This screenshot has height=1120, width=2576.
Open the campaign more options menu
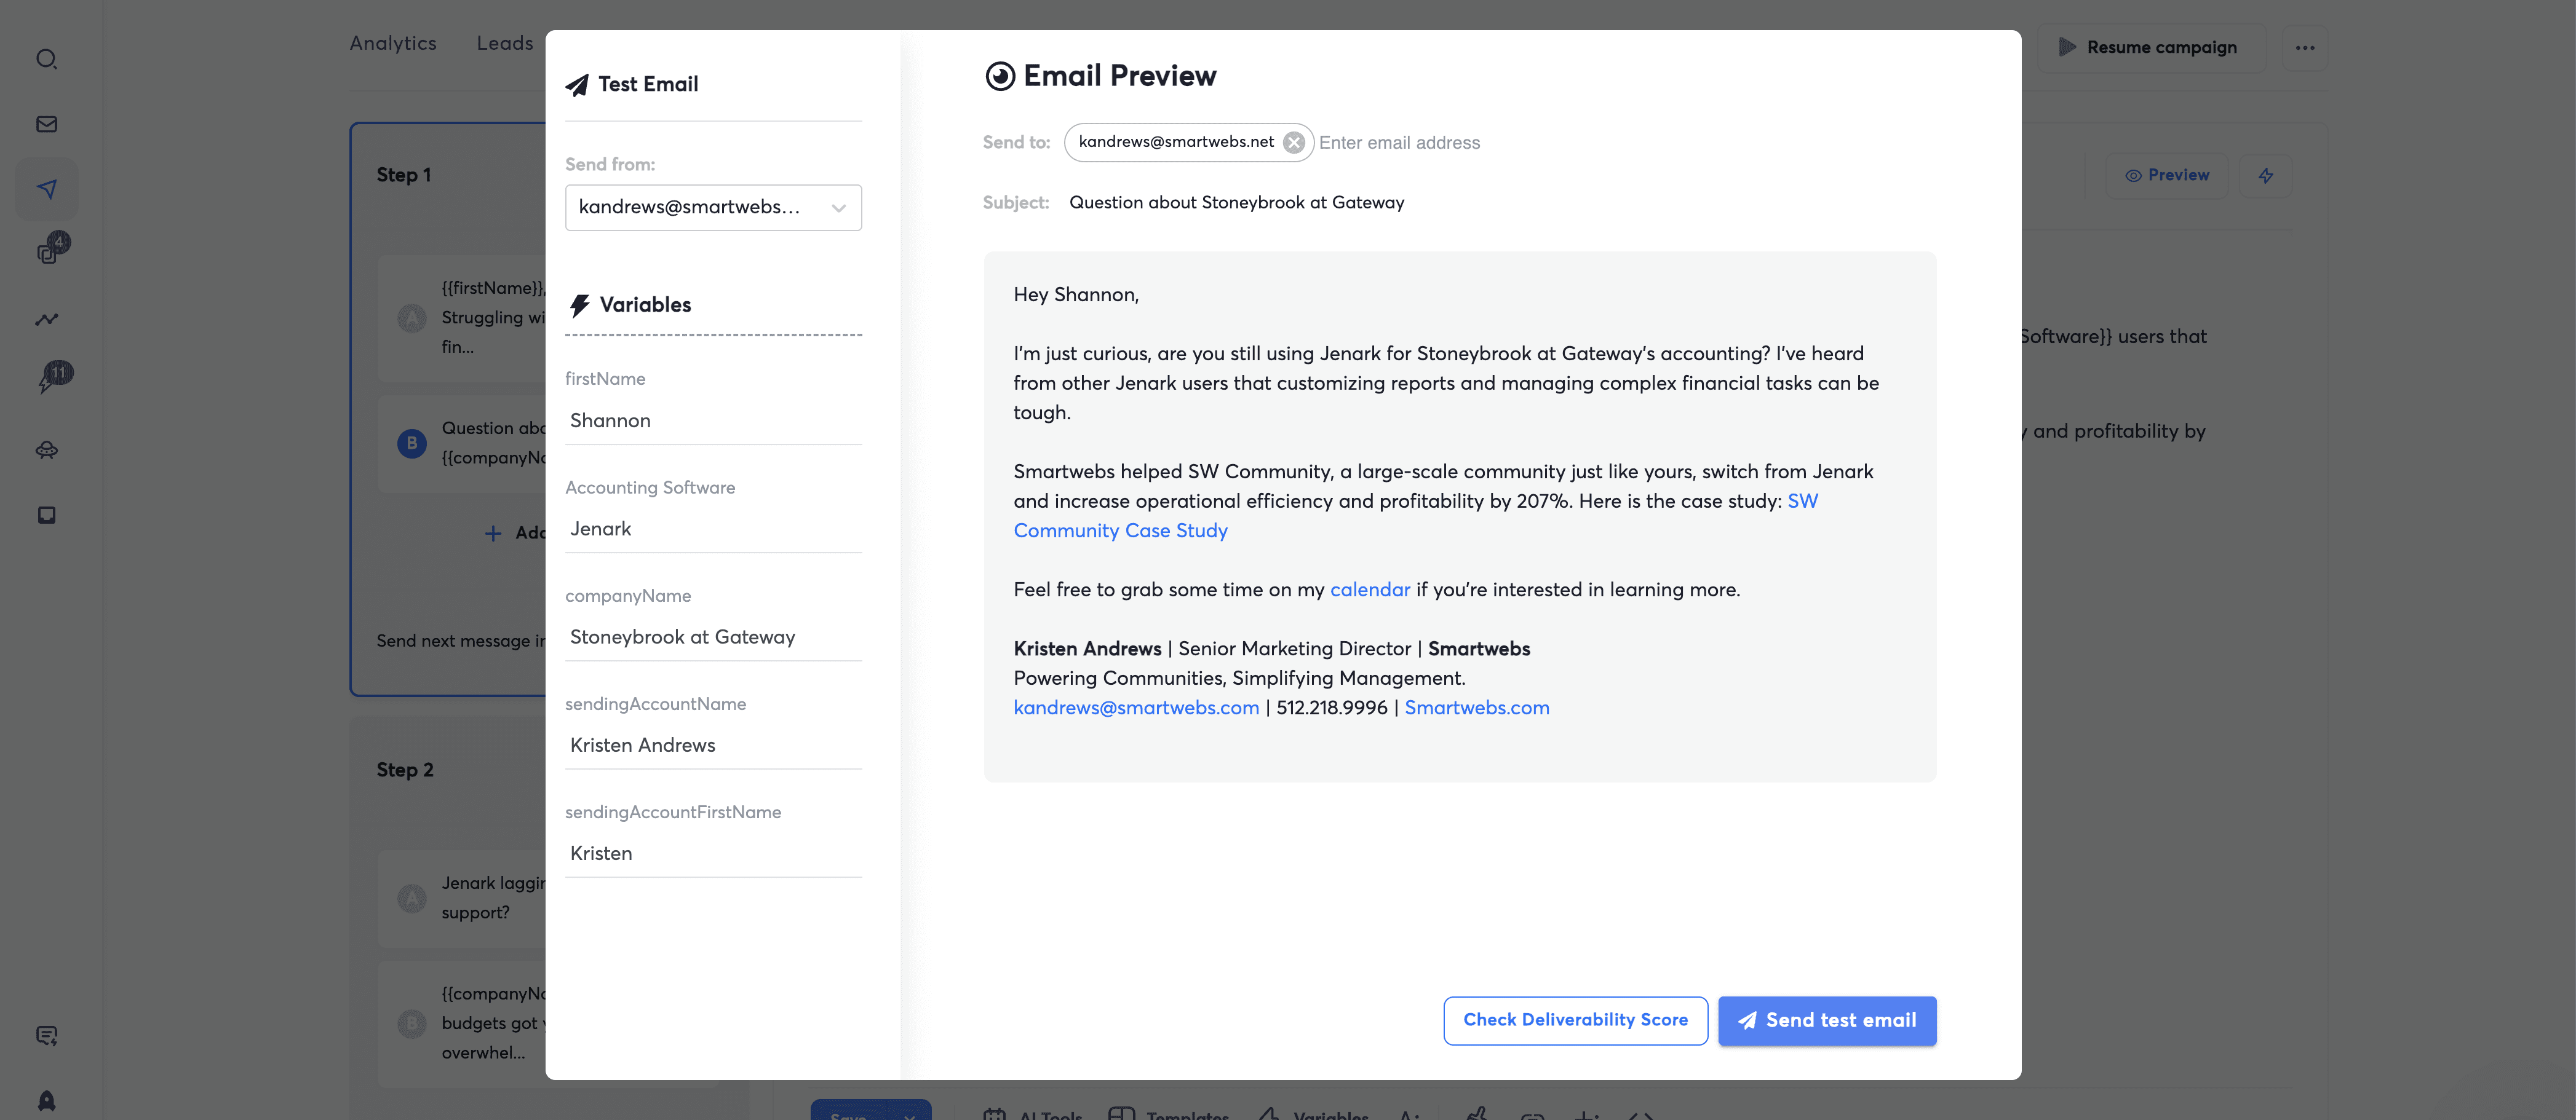coord(2305,47)
